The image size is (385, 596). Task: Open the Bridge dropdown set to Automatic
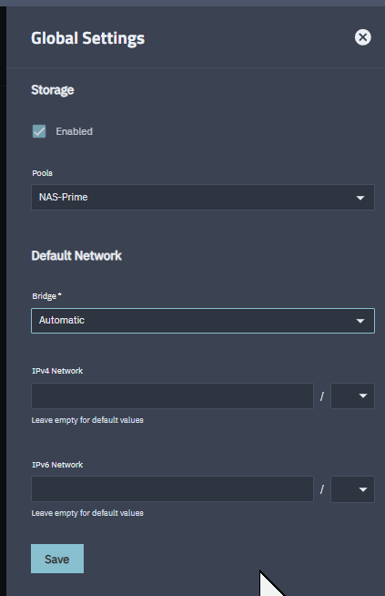pos(203,321)
